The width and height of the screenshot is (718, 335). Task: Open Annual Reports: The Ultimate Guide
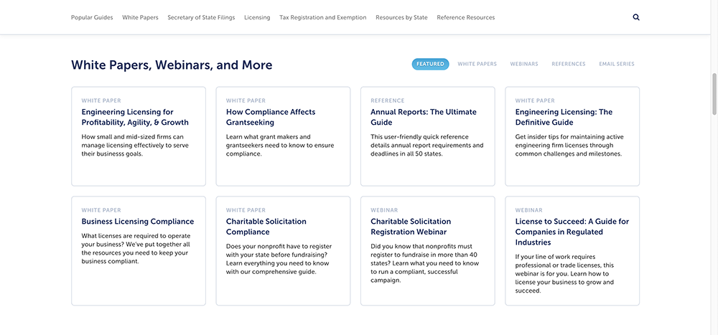424,117
